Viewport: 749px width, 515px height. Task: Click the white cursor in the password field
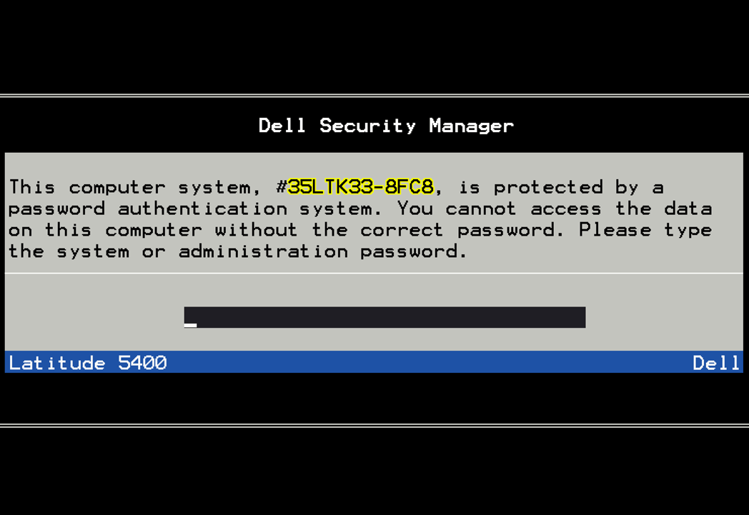[x=190, y=325]
